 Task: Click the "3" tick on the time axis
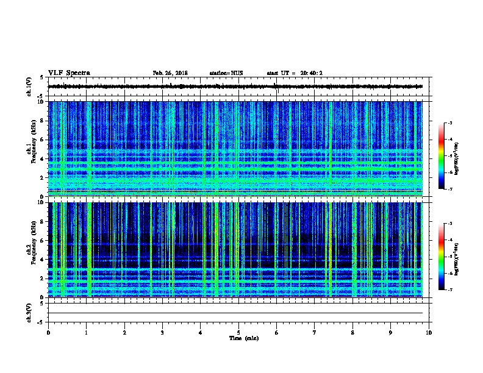click(x=162, y=332)
